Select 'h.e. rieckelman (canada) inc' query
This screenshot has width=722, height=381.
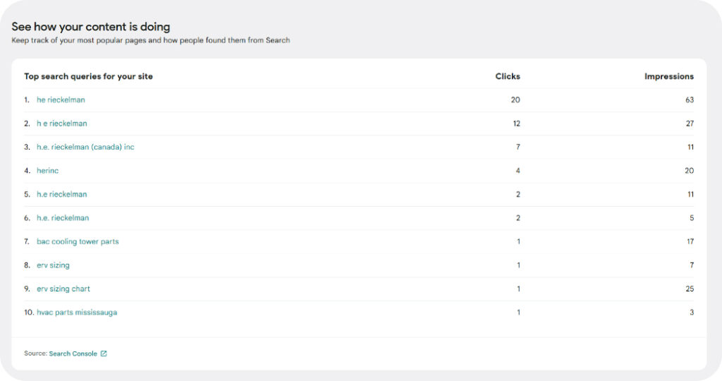[85, 147]
